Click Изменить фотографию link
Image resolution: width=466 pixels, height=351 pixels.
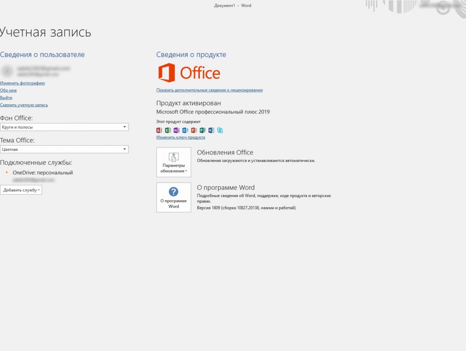(x=22, y=83)
